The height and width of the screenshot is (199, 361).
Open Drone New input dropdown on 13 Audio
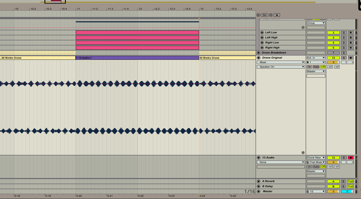316,158
